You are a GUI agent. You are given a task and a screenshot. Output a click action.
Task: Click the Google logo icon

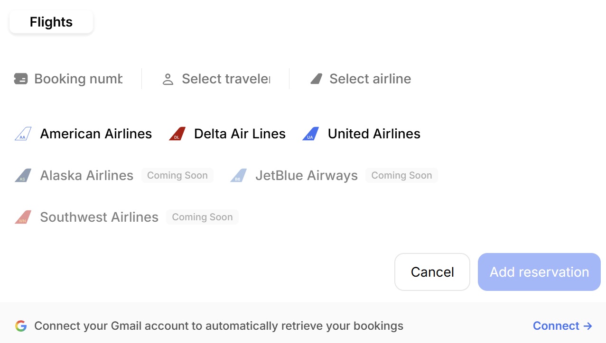point(20,326)
